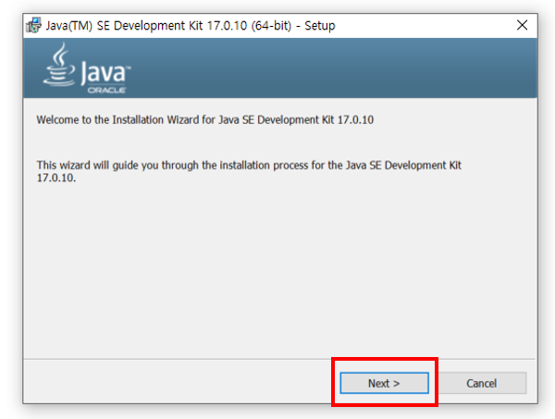Close the Setup window with X

(522, 25)
